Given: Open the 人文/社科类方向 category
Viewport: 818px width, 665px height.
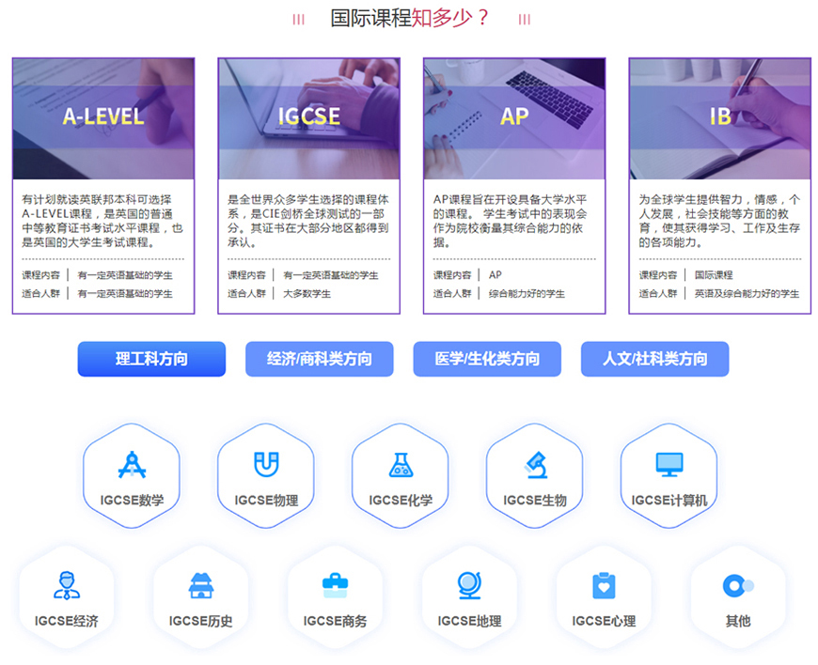Looking at the screenshot, I should [x=653, y=359].
